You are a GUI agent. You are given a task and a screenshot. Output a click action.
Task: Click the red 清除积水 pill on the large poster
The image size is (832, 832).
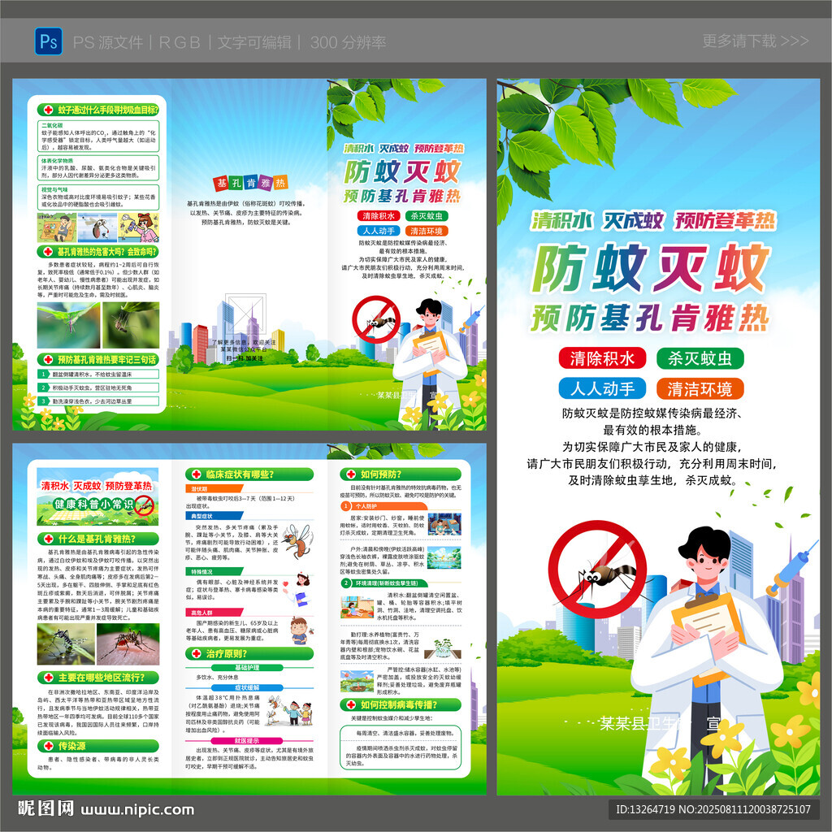pos(602,358)
